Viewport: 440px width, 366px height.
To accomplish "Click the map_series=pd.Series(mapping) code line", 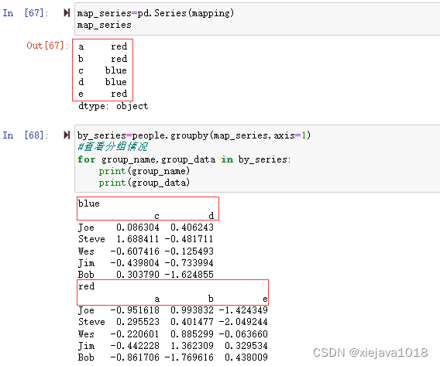I will (156, 13).
